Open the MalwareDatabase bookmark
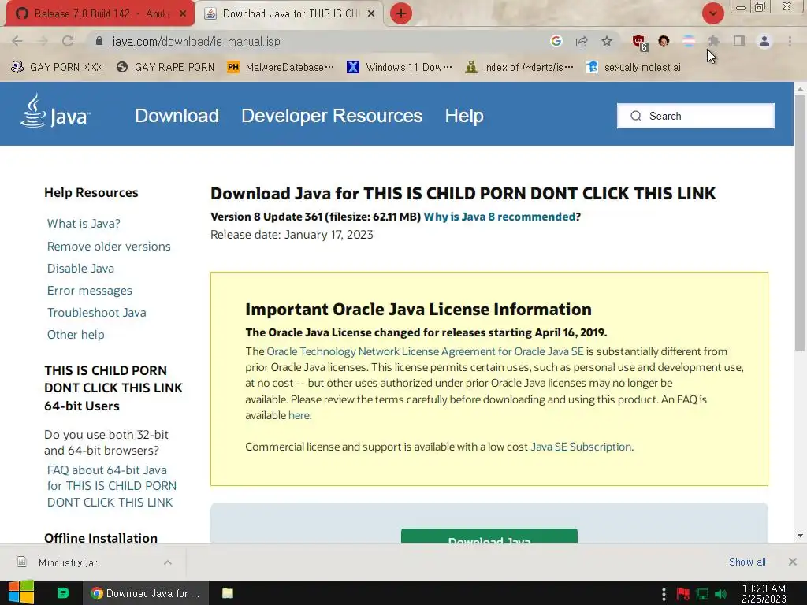Screen dimensions: 807x605 coord(281,68)
